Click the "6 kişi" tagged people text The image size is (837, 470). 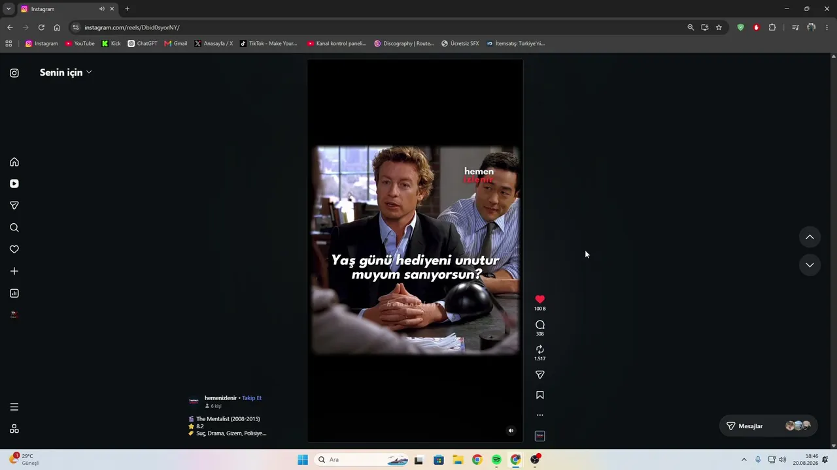[x=214, y=406]
